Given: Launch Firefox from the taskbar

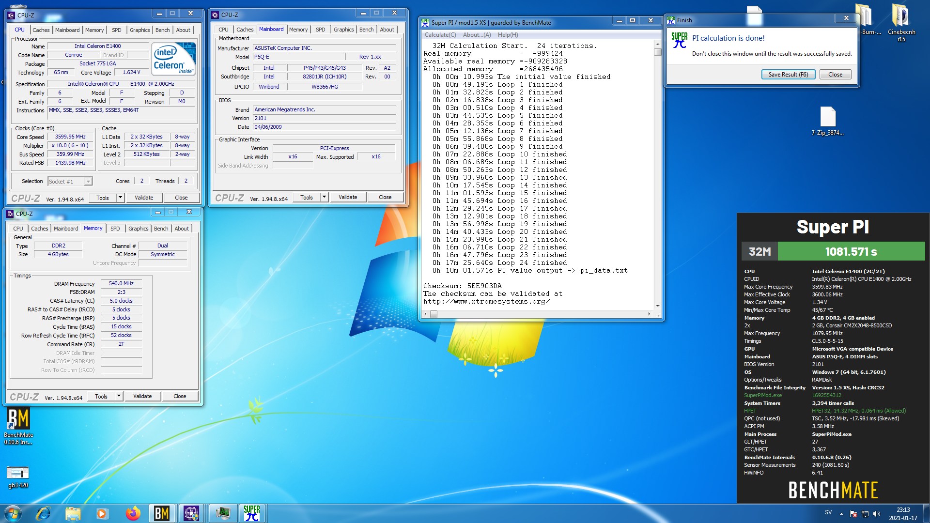Looking at the screenshot, I should [x=132, y=513].
